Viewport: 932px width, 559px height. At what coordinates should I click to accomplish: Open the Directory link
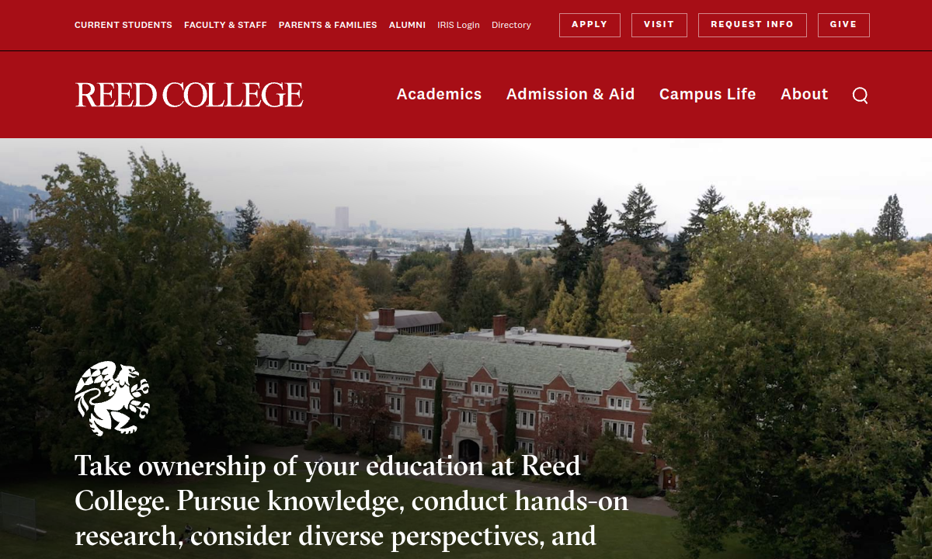(511, 25)
